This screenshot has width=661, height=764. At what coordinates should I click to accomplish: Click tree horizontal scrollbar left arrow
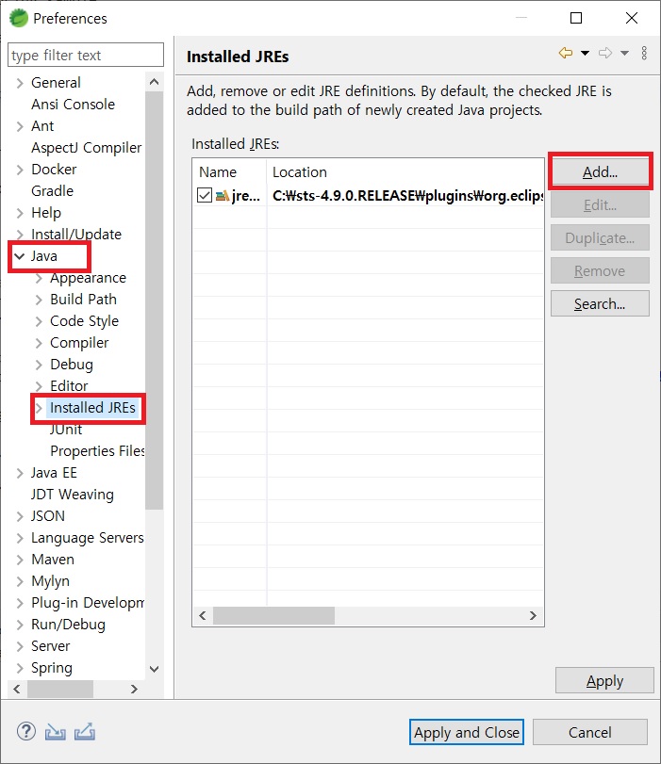point(17,689)
